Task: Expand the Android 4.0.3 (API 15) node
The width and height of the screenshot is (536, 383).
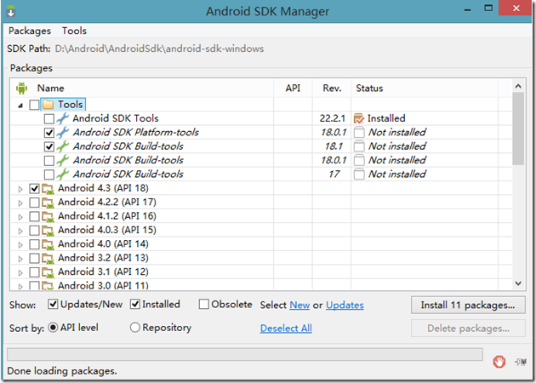Action: click(20, 232)
